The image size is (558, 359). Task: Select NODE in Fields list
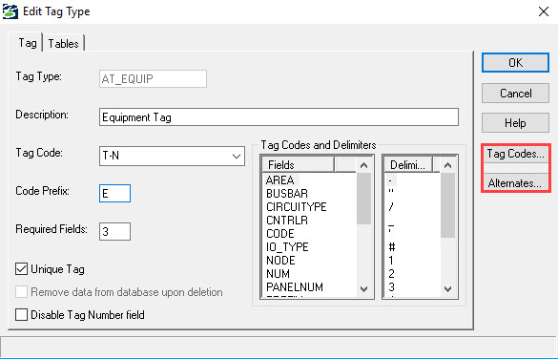click(280, 261)
